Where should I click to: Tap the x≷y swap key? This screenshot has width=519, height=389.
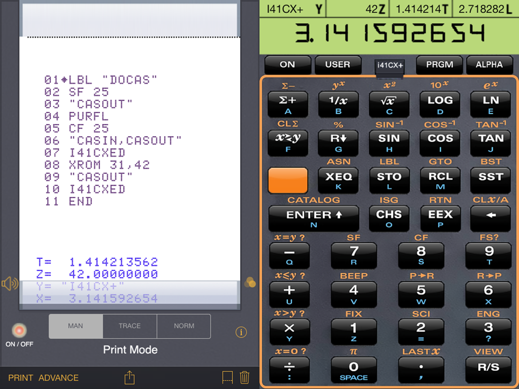coord(288,142)
